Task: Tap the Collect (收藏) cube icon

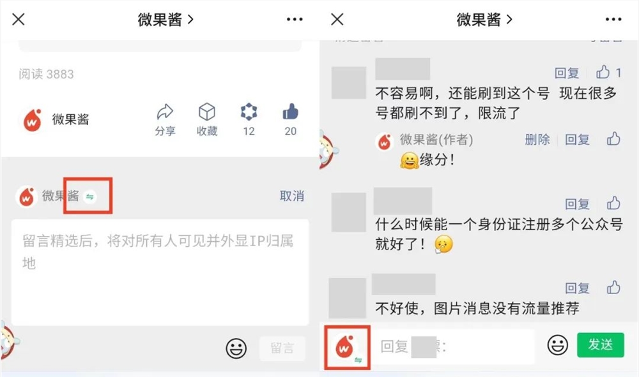Action: [206, 112]
